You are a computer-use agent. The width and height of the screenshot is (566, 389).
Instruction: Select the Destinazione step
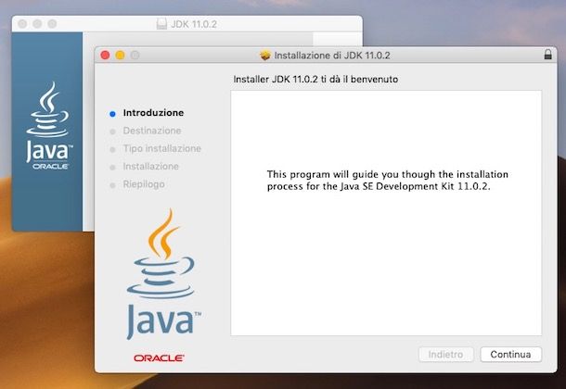[152, 131]
